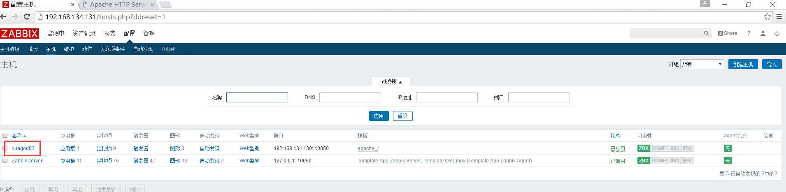Screen dimensions: 786x192
Task: Go to 关联项事件 submenu
Action: pyautogui.click(x=112, y=49)
